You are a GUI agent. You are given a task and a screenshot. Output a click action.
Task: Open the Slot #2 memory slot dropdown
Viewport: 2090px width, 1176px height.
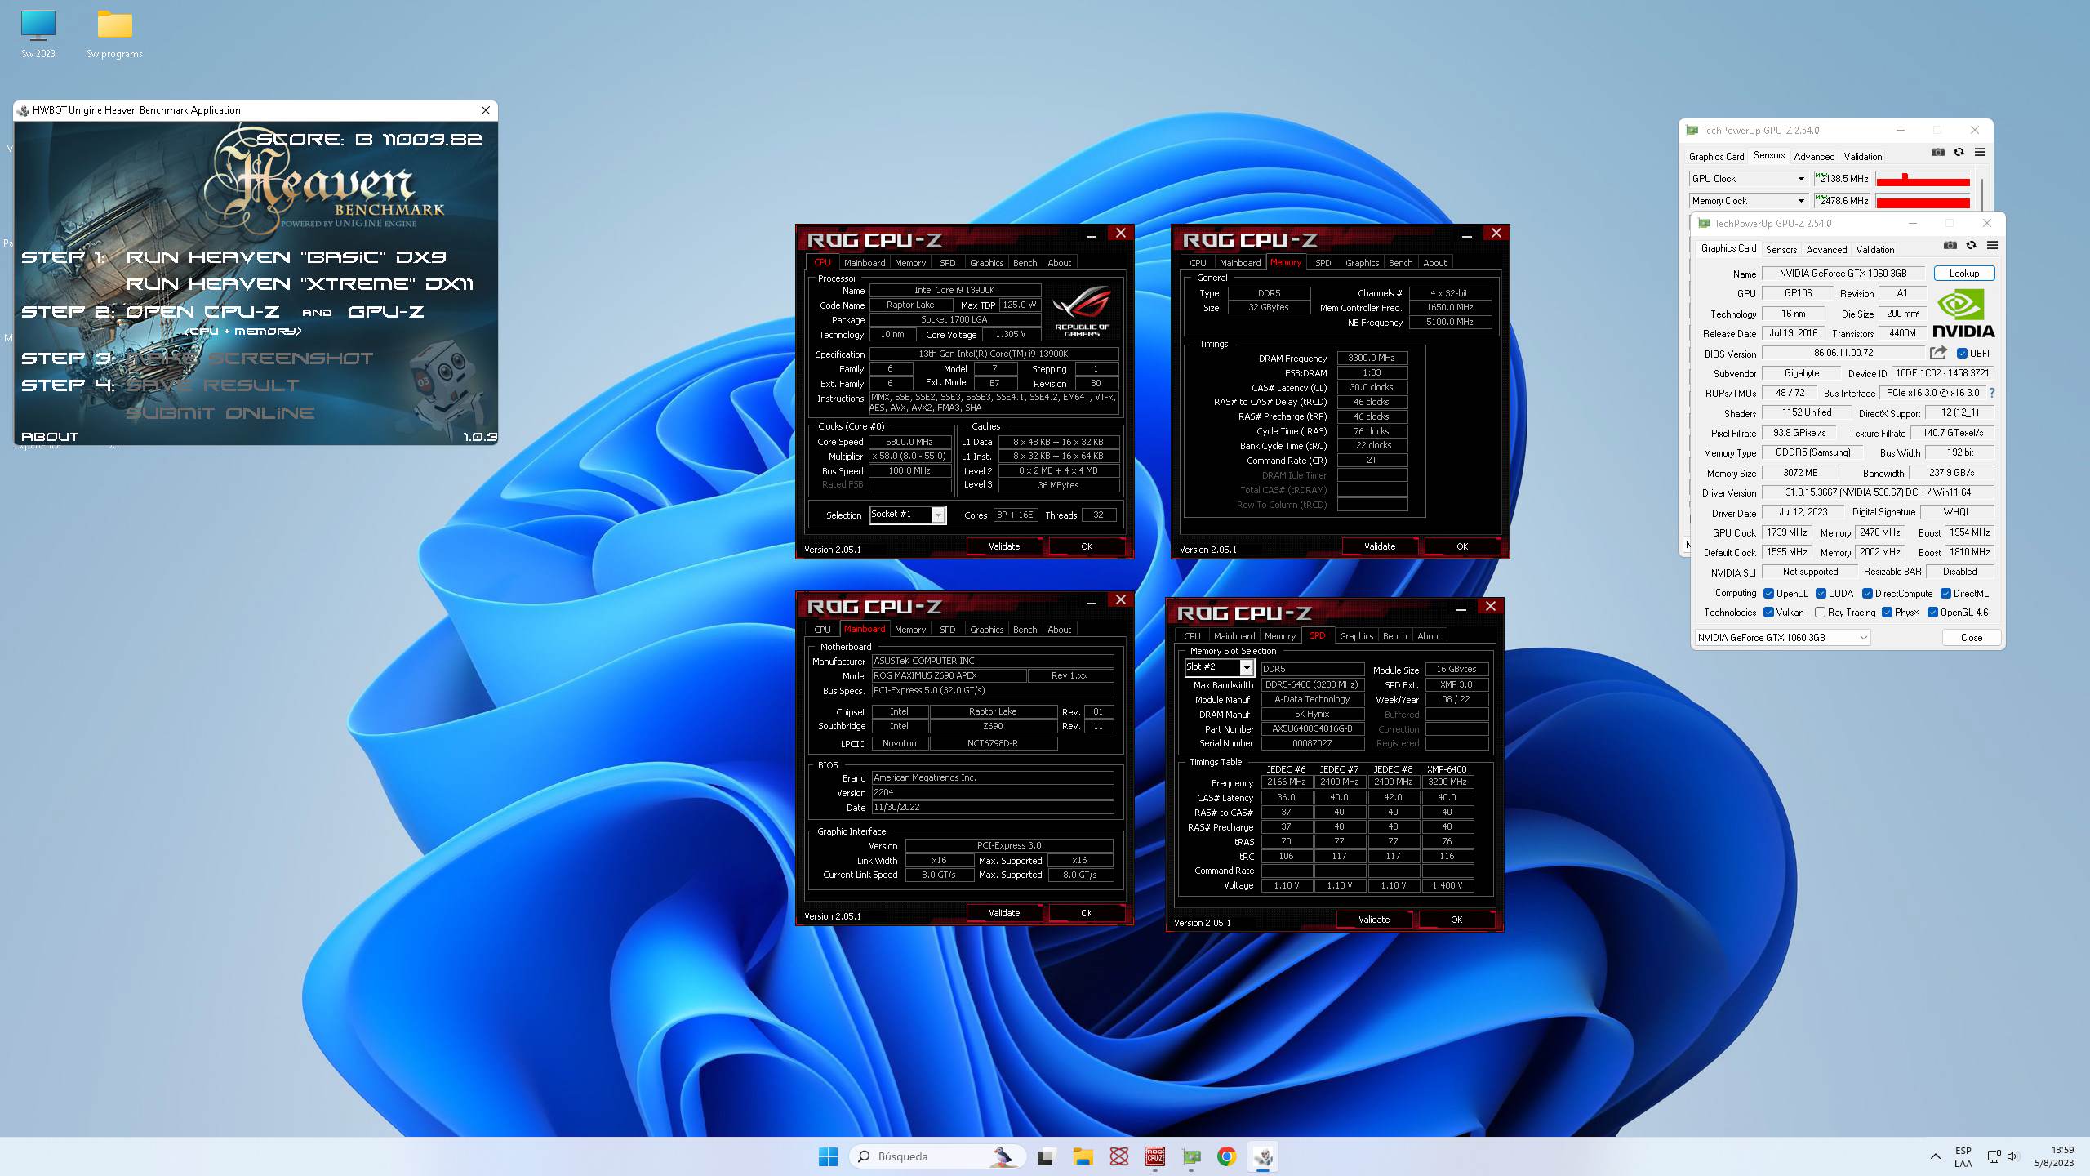1247,668
